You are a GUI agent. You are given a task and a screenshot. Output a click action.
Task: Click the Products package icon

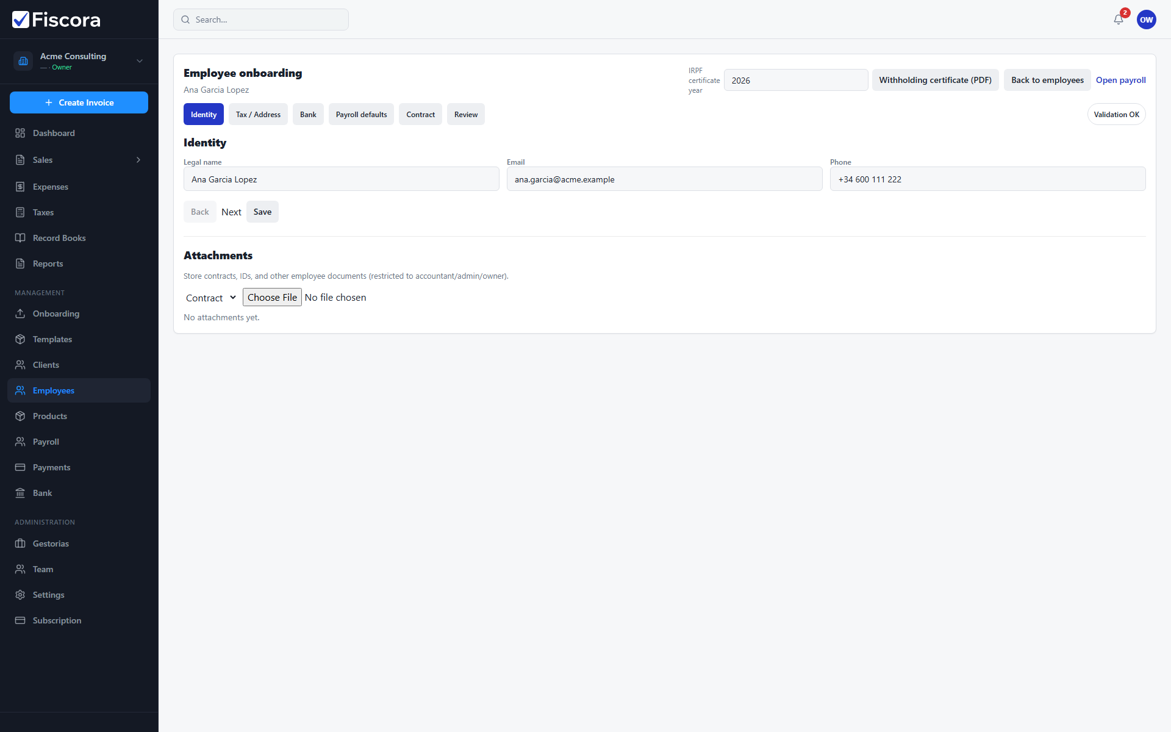tap(20, 416)
